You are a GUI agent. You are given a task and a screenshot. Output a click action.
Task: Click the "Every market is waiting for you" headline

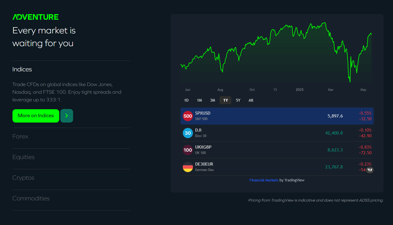point(44,37)
